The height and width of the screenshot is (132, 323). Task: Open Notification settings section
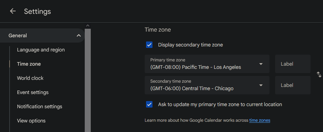point(40,106)
